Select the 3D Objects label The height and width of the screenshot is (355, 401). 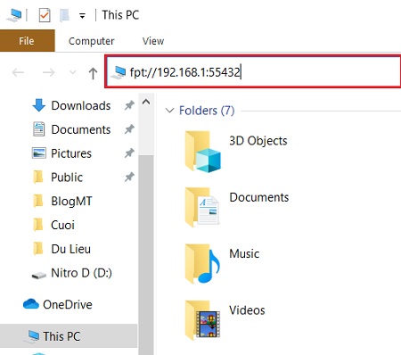point(258,141)
